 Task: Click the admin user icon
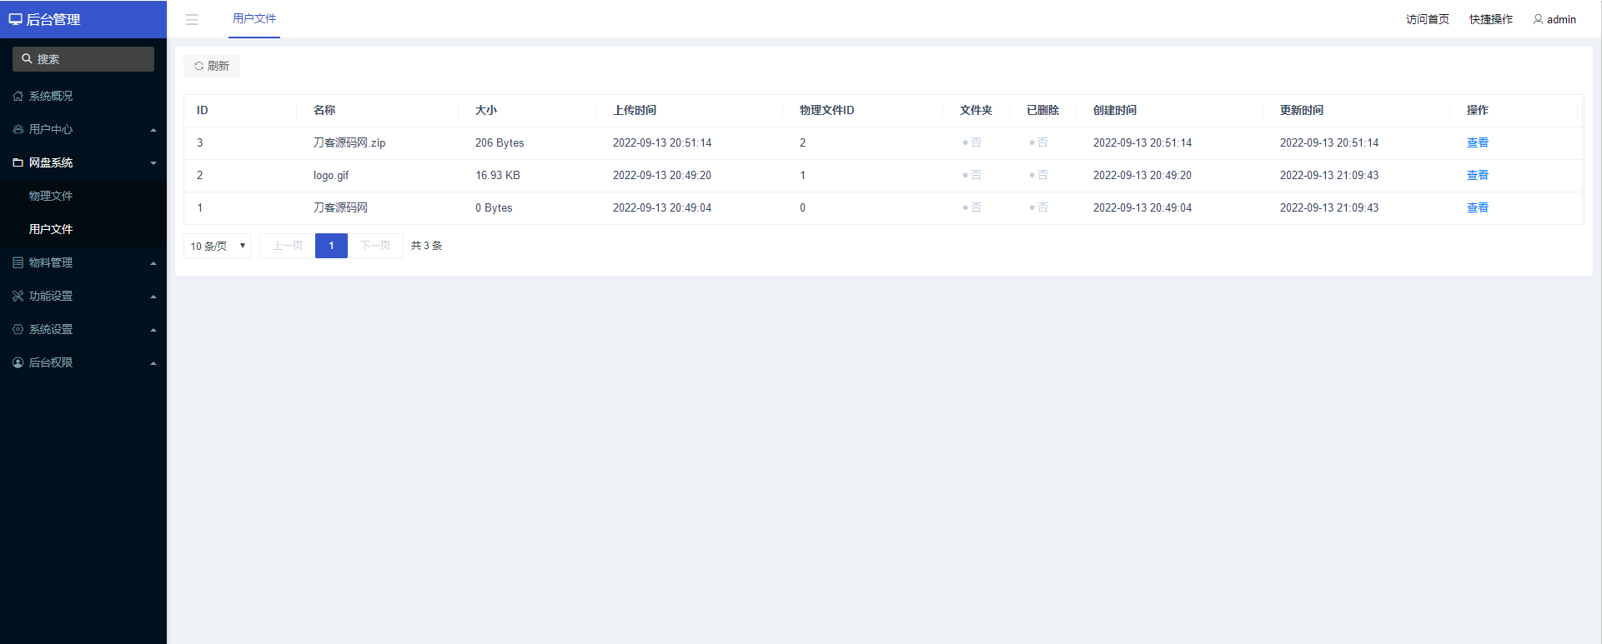[x=1538, y=19]
